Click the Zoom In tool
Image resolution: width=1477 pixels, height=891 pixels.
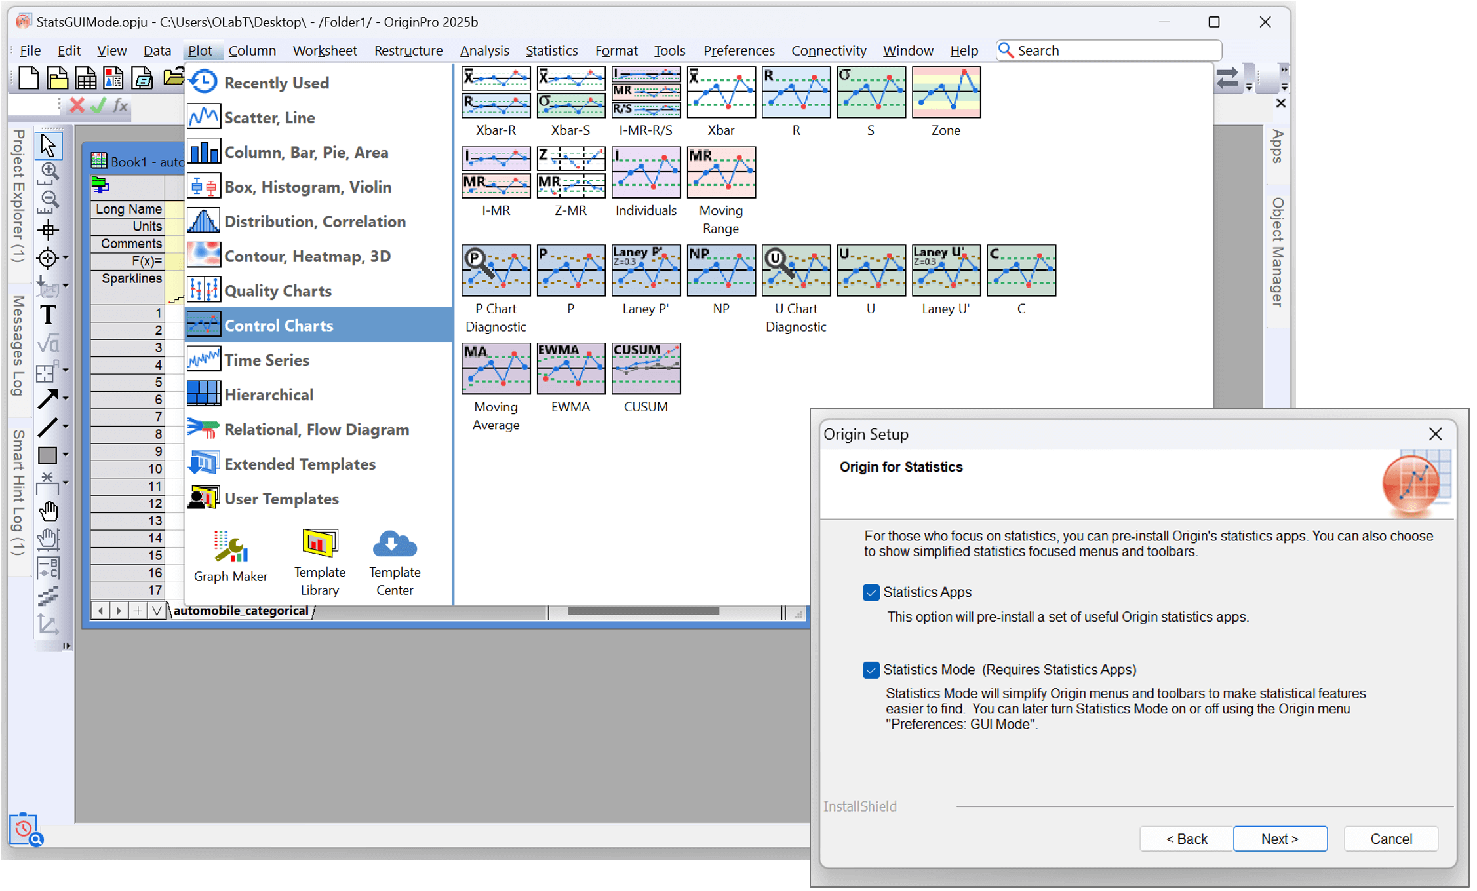pyautogui.click(x=48, y=172)
